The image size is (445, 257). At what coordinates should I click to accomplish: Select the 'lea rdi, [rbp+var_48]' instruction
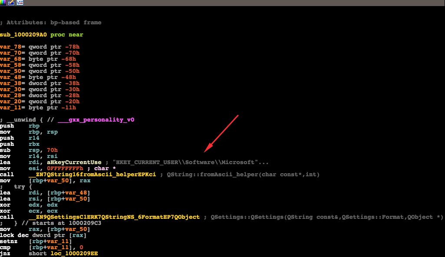pos(45,193)
